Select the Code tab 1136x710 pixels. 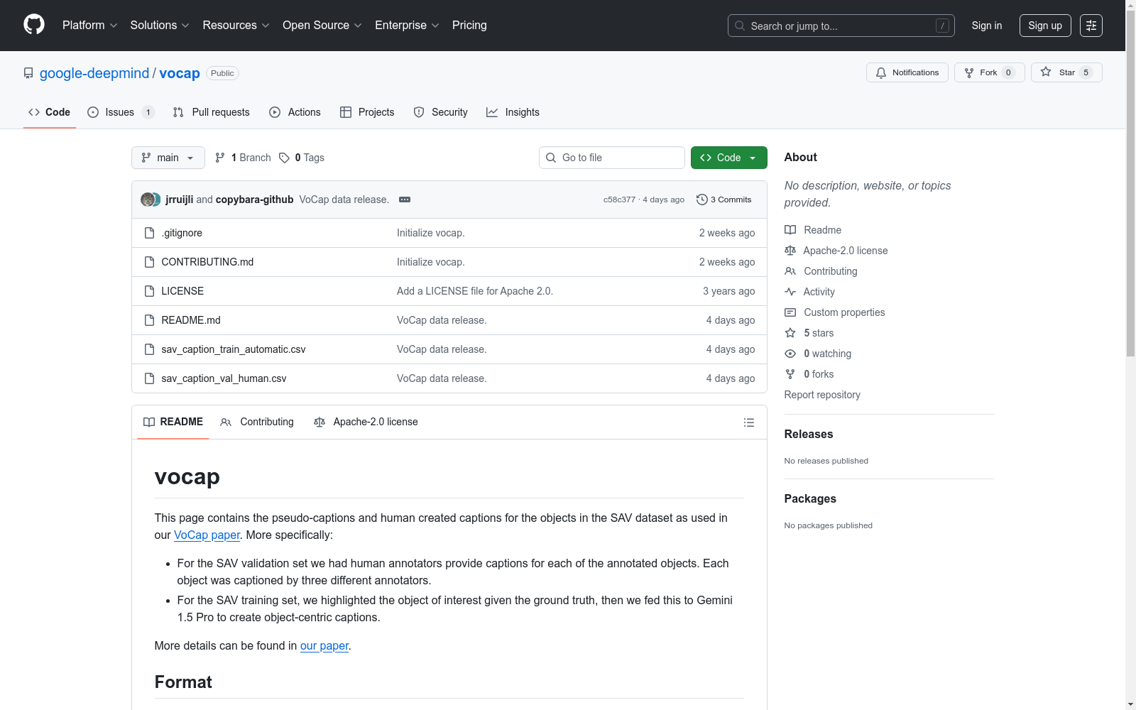[49, 112]
